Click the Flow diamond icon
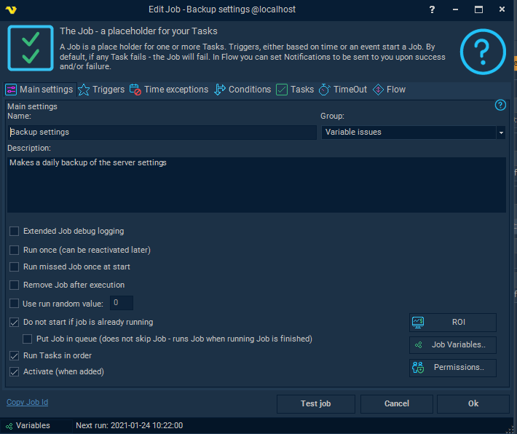Screen dimensions: 517x434 point(378,90)
